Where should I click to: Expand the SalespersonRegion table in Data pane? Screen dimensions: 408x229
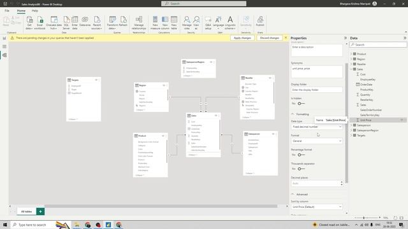tap(351, 130)
